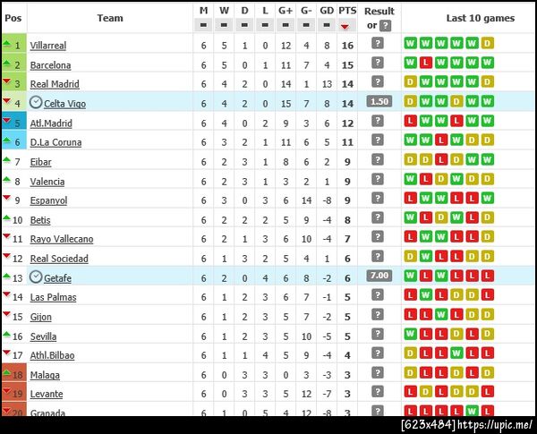Click the 7.00 odds button for Getafe
537x434 pixels.
[x=379, y=277]
